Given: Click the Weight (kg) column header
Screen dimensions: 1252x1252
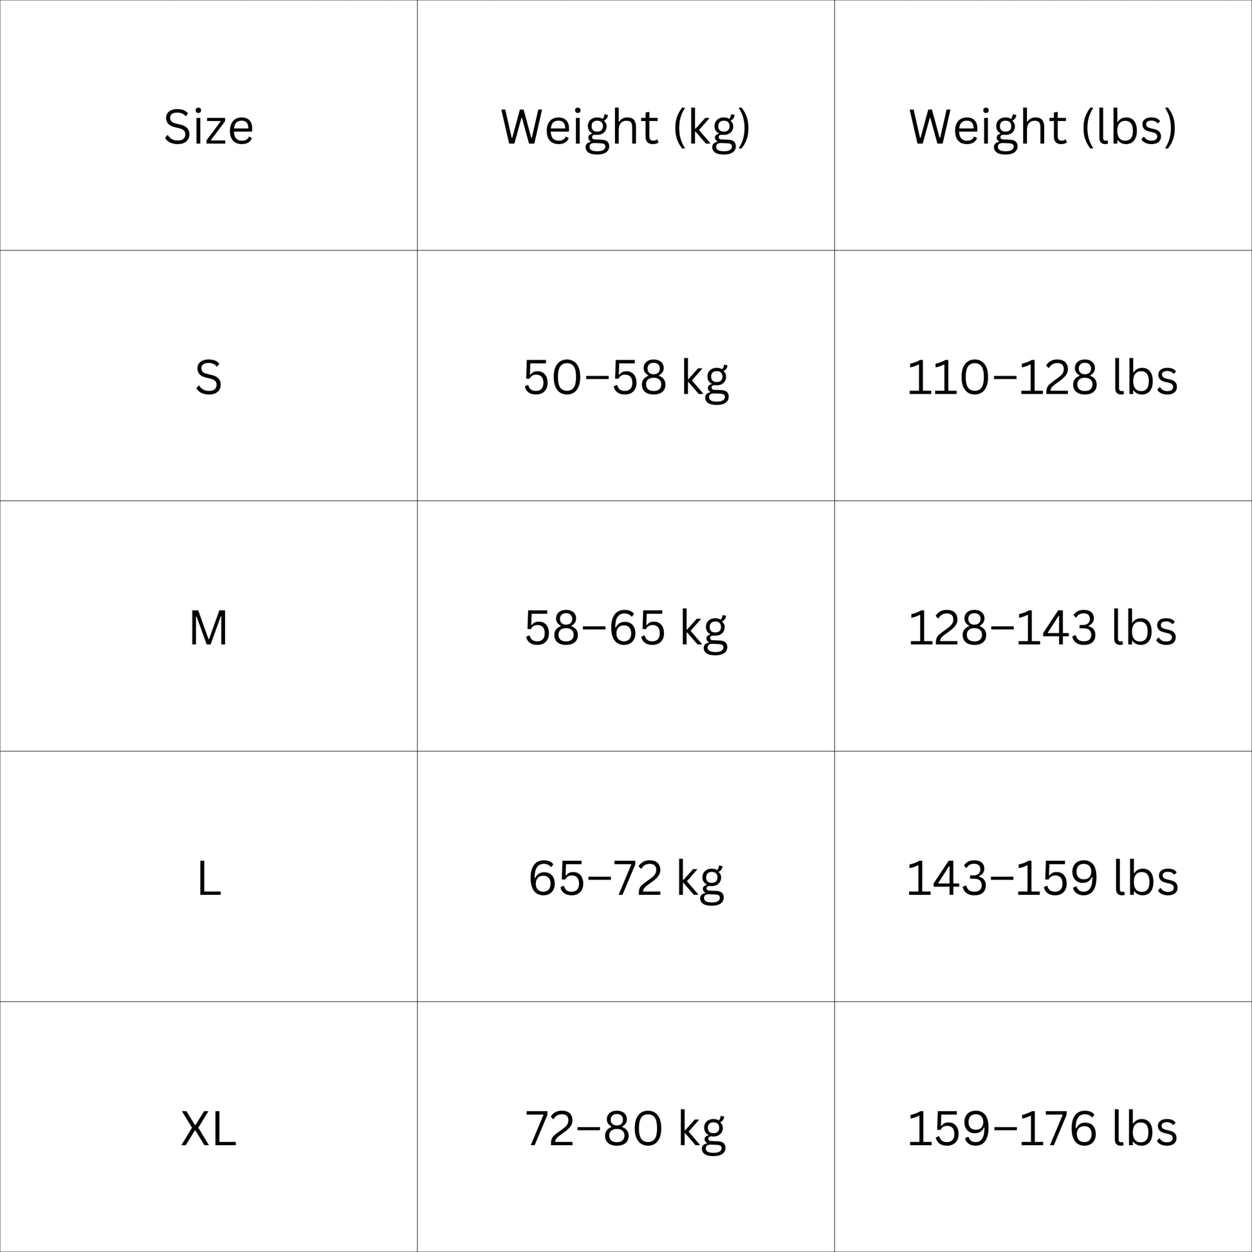Looking at the screenshot, I should coord(625,127).
